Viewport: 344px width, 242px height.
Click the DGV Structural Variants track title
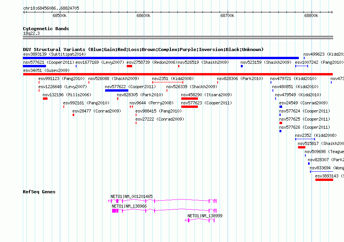(143, 49)
